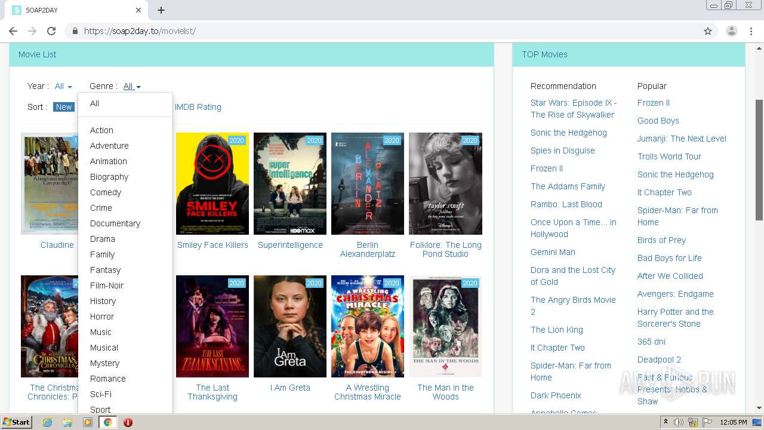The height and width of the screenshot is (430, 764).
Task: Reload the page with refresh icon
Action: 51,31
